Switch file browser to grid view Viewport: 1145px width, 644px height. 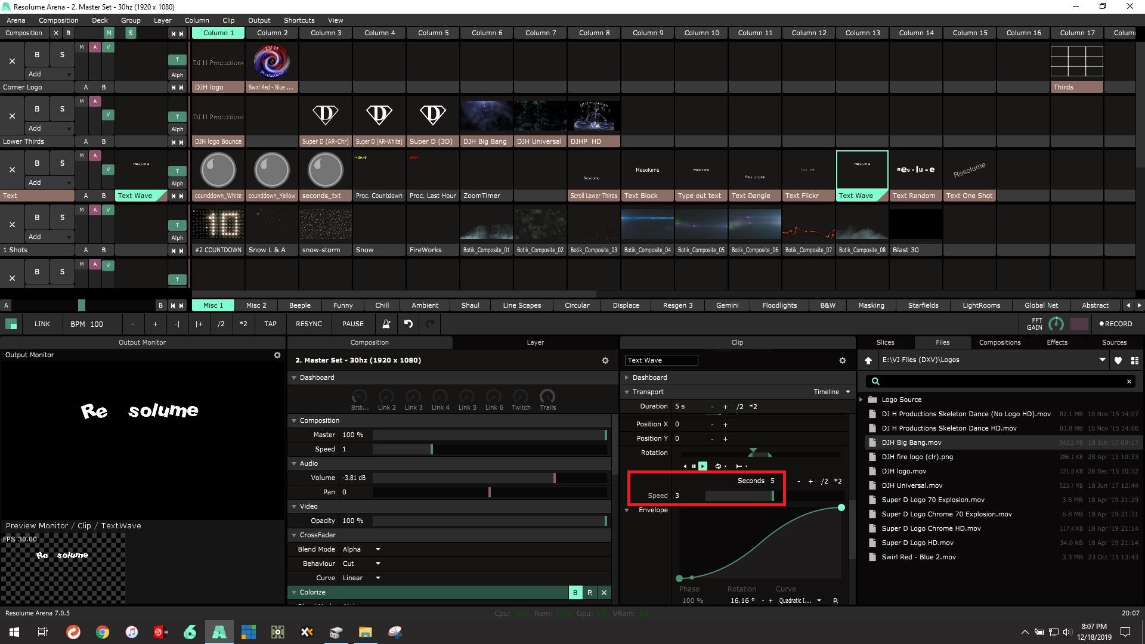click(1134, 360)
